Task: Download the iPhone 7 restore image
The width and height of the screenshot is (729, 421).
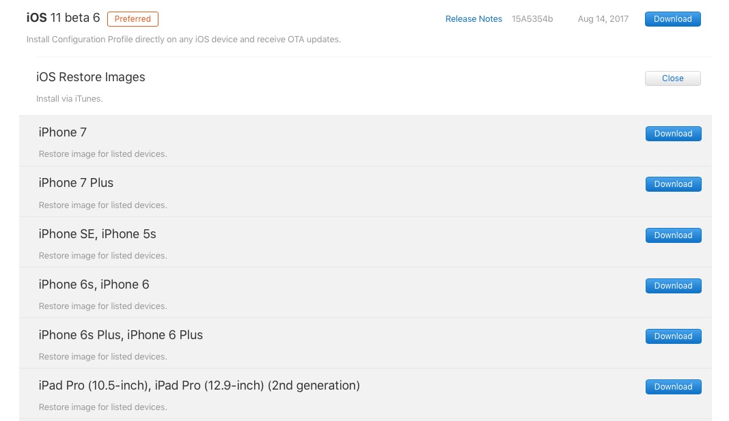Action: point(673,134)
